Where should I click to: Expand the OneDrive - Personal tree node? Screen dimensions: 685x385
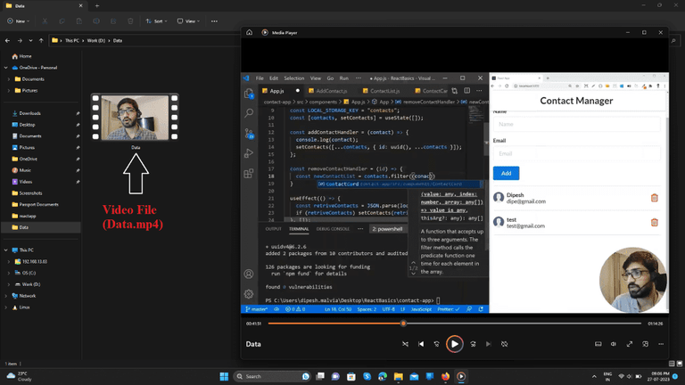[7, 68]
